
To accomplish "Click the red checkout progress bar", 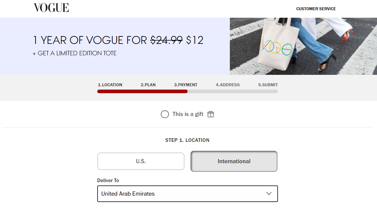I will pos(142,91).
